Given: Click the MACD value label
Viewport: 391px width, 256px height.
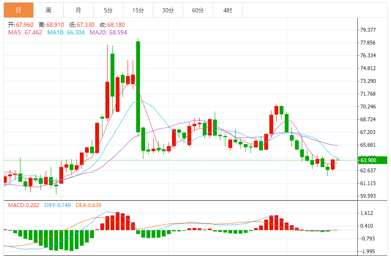Looking at the screenshot, I should point(23,205).
